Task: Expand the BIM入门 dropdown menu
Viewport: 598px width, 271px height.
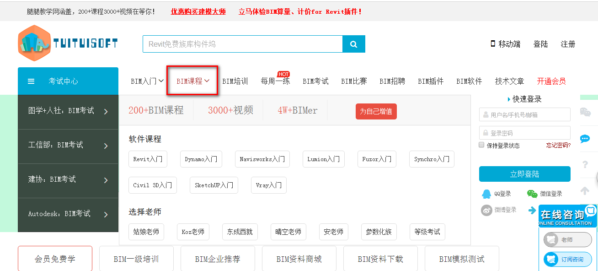Action: click(147, 81)
